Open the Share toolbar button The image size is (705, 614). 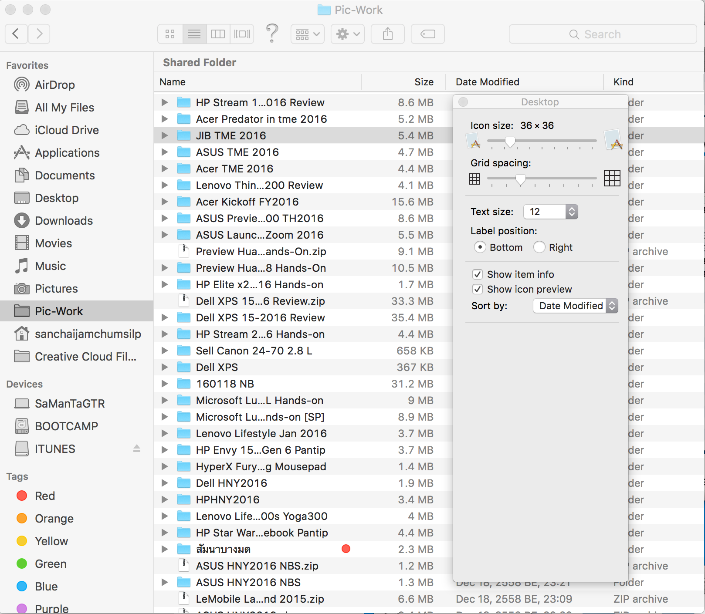(x=388, y=34)
